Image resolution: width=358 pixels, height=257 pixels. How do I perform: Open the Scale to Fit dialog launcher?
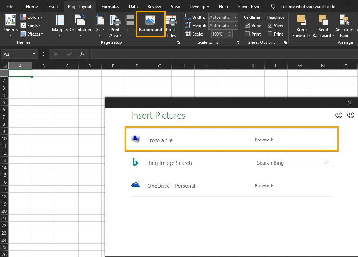coord(238,42)
